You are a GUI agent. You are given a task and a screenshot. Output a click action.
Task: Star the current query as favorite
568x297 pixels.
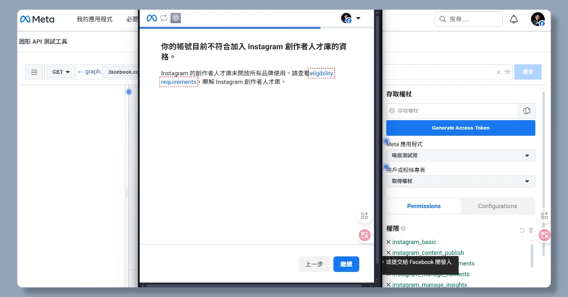tap(507, 72)
